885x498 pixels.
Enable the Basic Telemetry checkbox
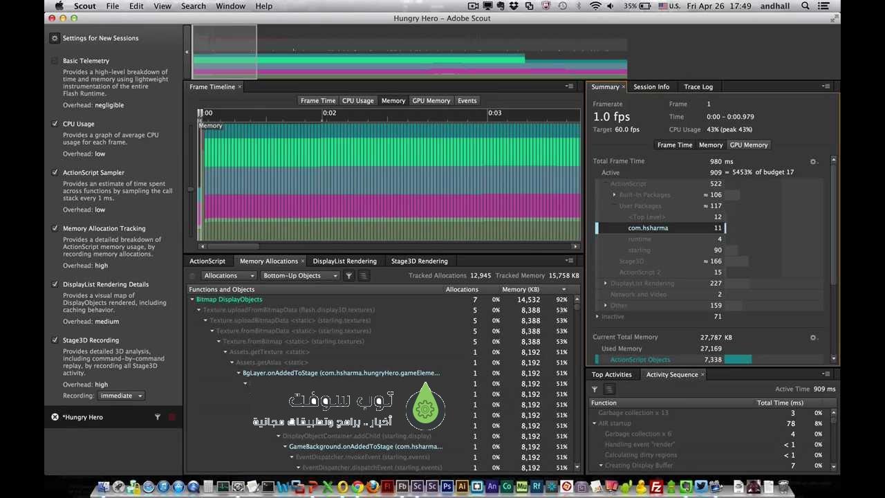(55, 61)
